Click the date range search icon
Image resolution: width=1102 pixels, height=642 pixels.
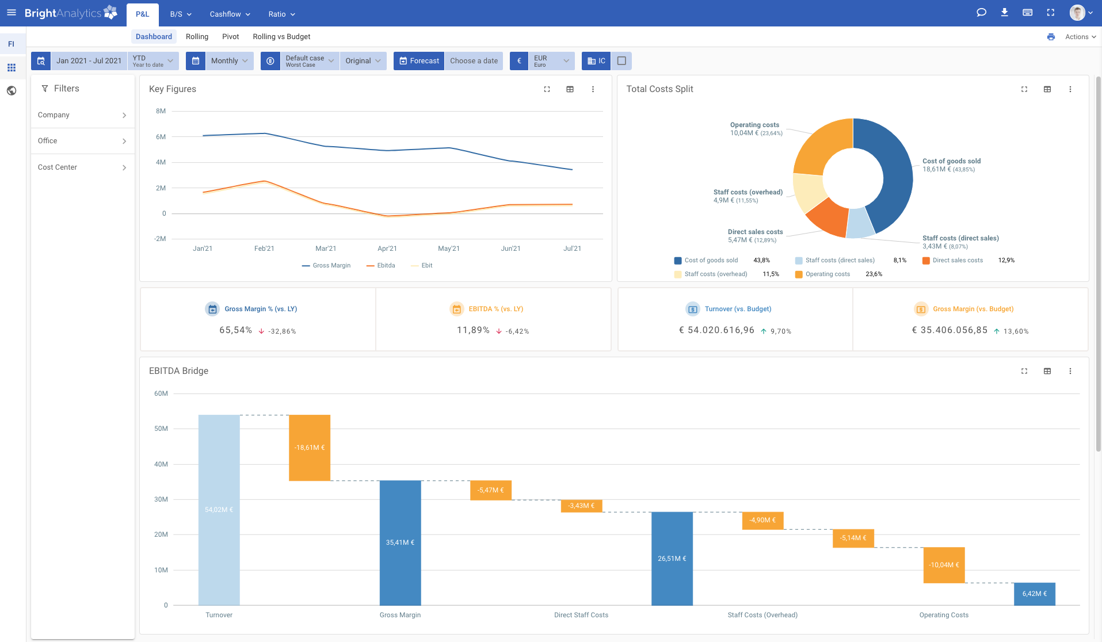click(x=40, y=60)
